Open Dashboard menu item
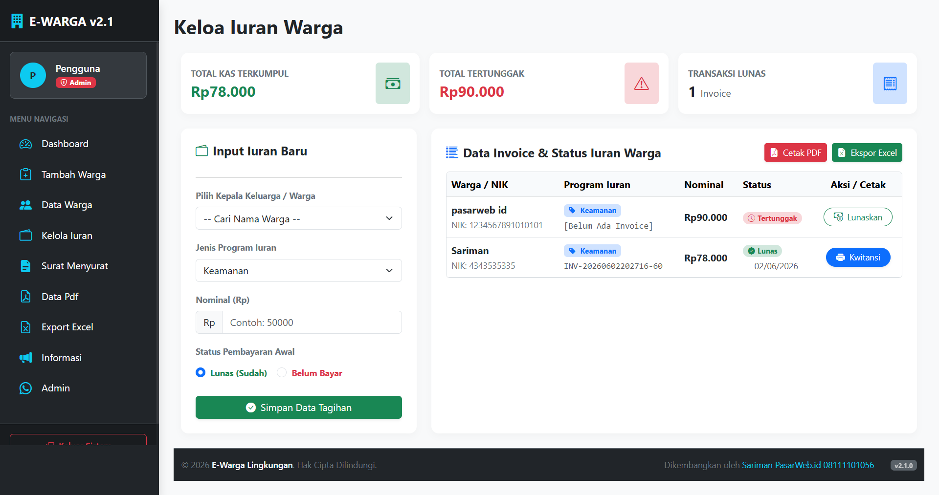Viewport: 939px width, 495px height. (x=78, y=144)
